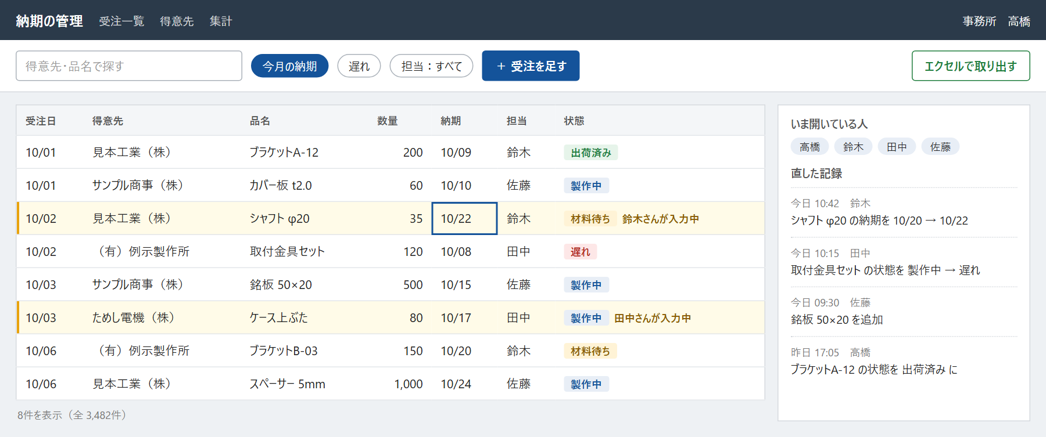Screen dimensions: 1046x437
Task: Open the 集計 nav item
Action: click(221, 21)
